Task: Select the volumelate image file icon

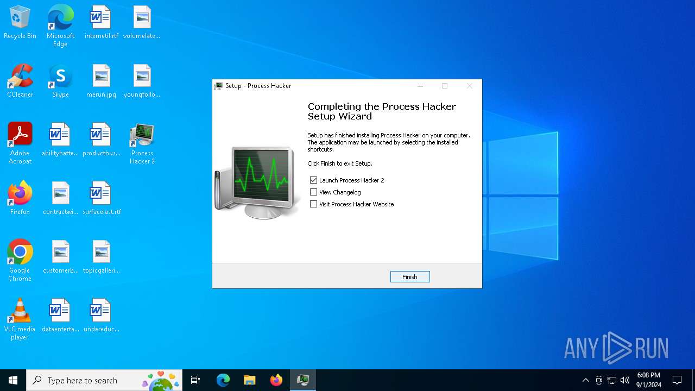Action: tap(142, 23)
